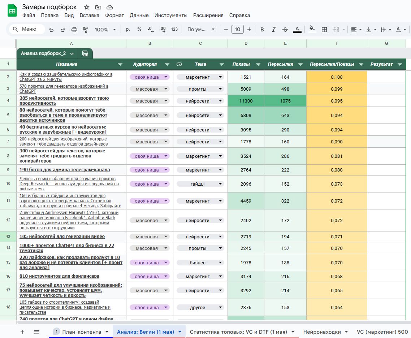Click the Move to folder icon
The image size is (411, 338).
(x=98, y=7)
